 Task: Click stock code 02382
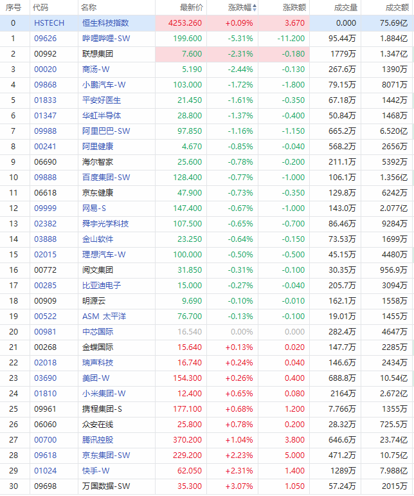46,224
